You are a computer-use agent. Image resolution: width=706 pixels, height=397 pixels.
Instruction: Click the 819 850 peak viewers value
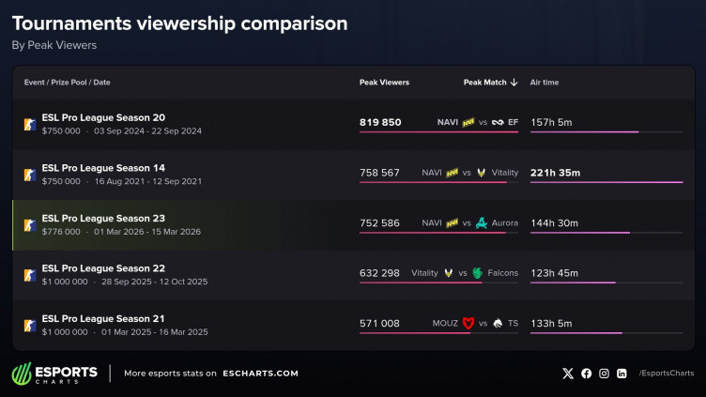(380, 122)
